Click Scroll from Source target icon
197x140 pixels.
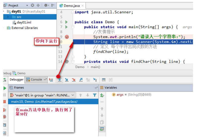pyautogui.click(x=33, y=5)
